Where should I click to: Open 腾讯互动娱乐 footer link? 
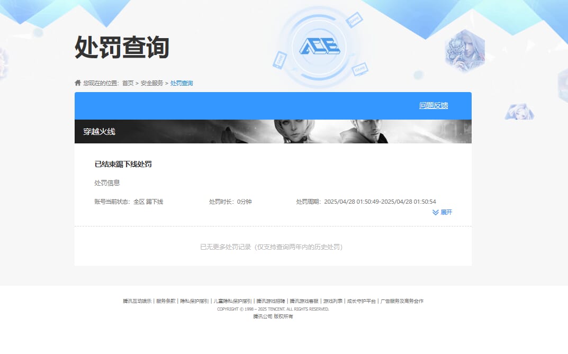pos(137,301)
